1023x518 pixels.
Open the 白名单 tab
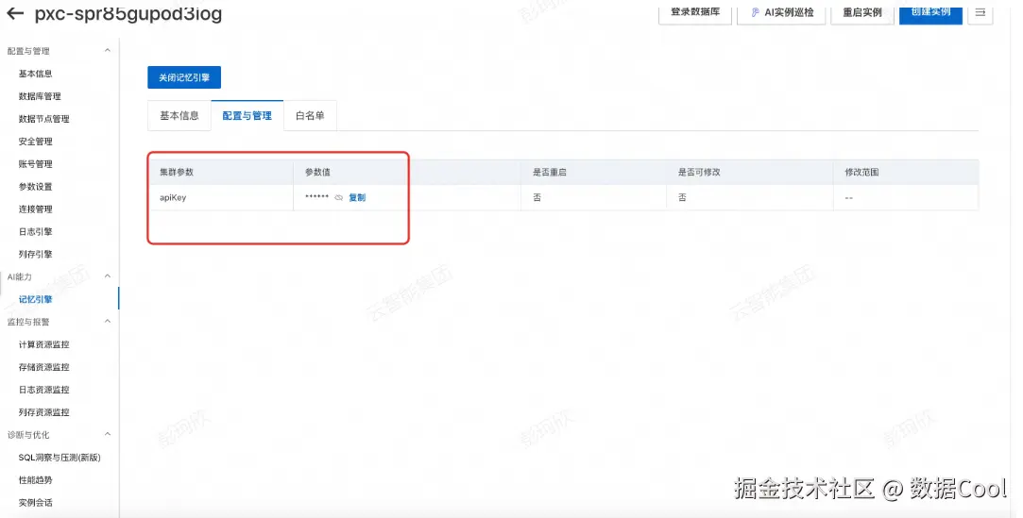coord(310,115)
